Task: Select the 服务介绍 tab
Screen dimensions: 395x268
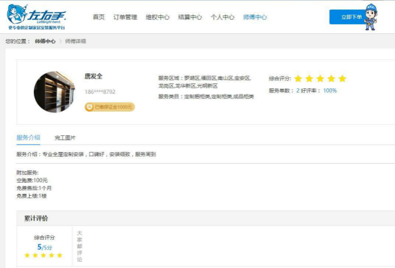Action: 28,137
